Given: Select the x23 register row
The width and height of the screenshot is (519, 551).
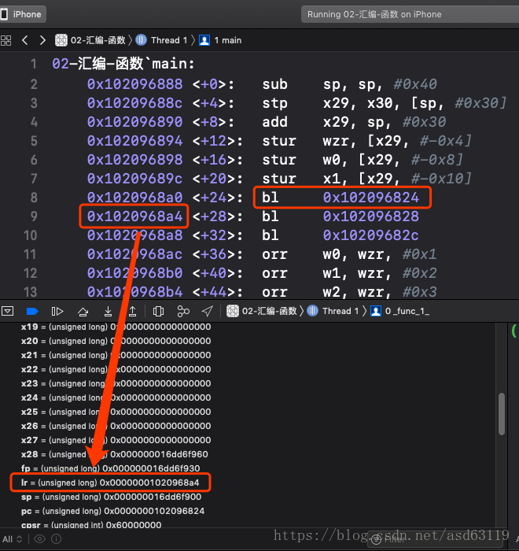Looking at the screenshot, I should (116, 383).
